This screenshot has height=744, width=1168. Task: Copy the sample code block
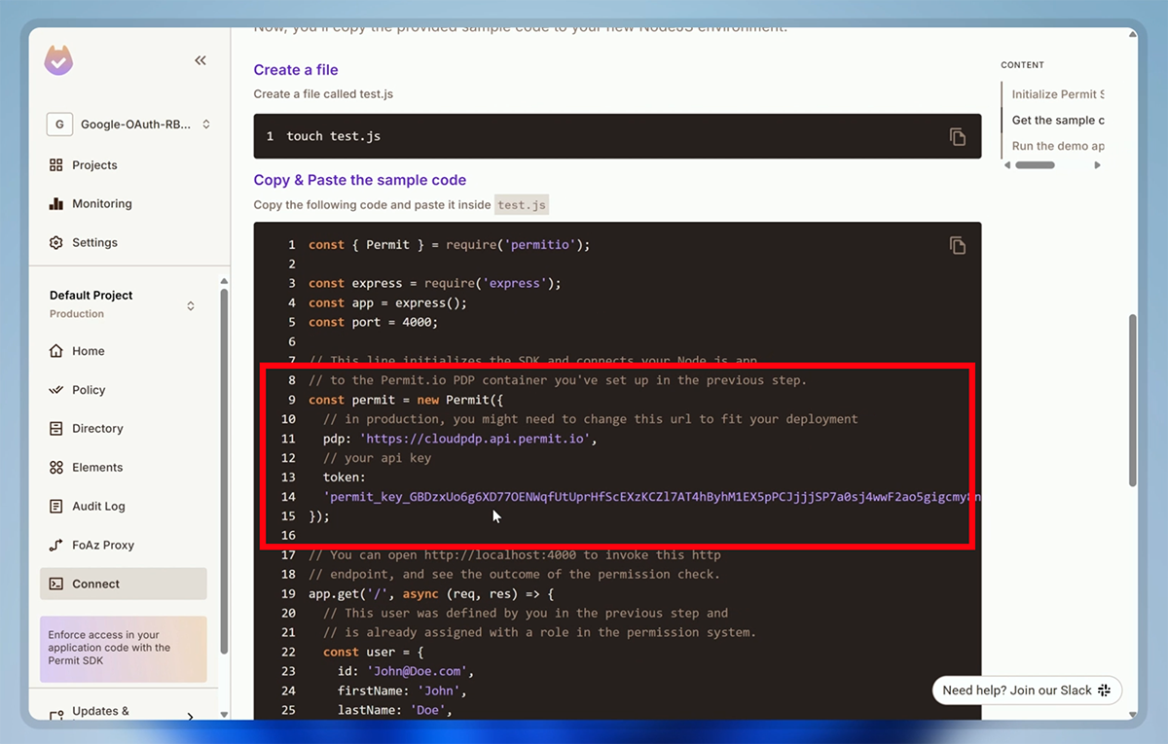958,245
